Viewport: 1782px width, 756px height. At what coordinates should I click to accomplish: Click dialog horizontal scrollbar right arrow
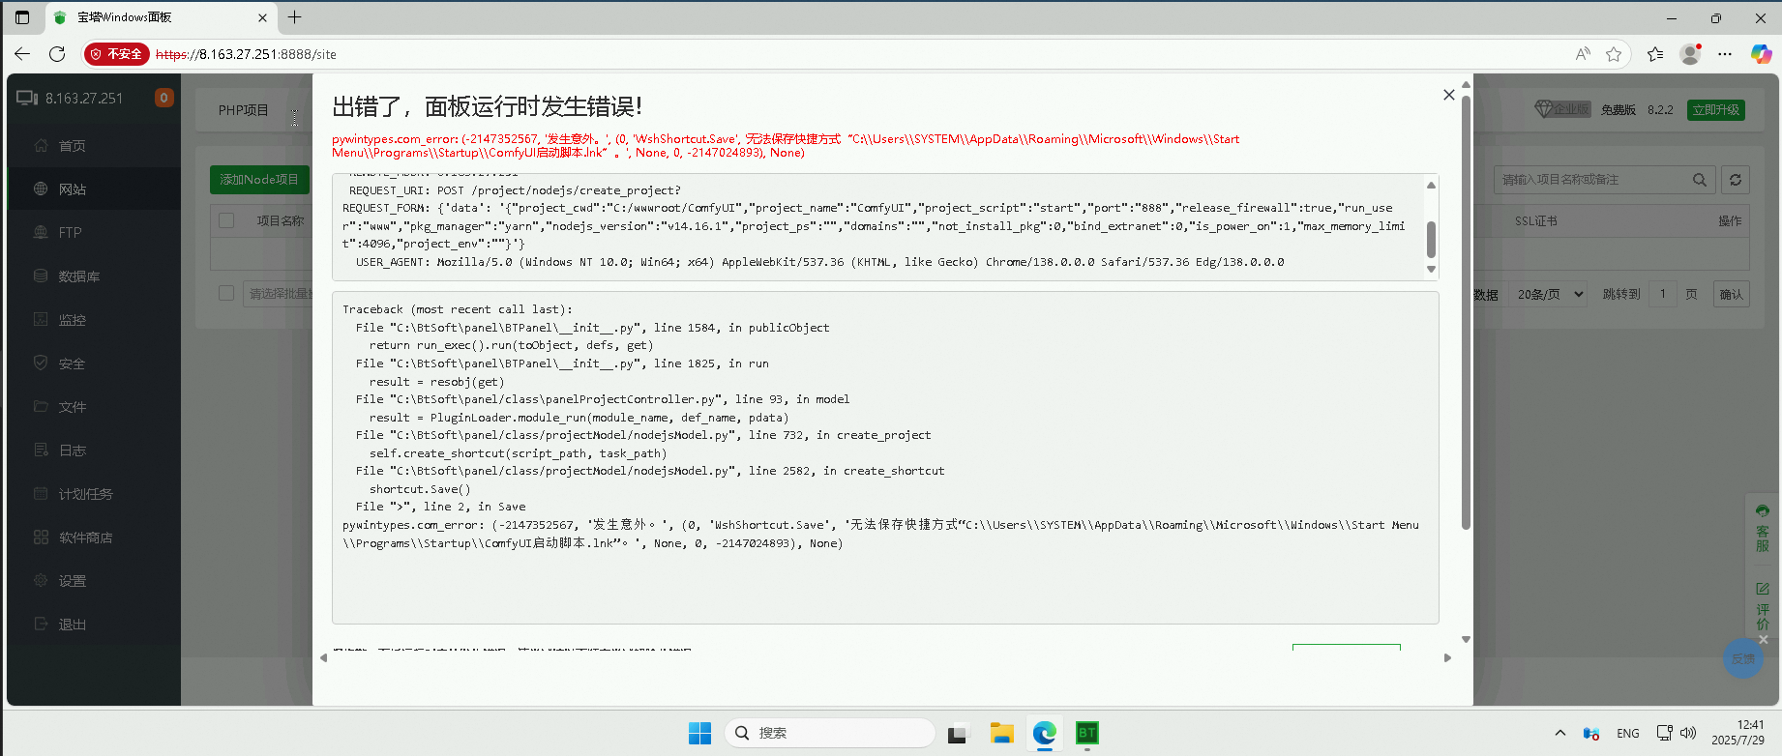pos(1447,657)
